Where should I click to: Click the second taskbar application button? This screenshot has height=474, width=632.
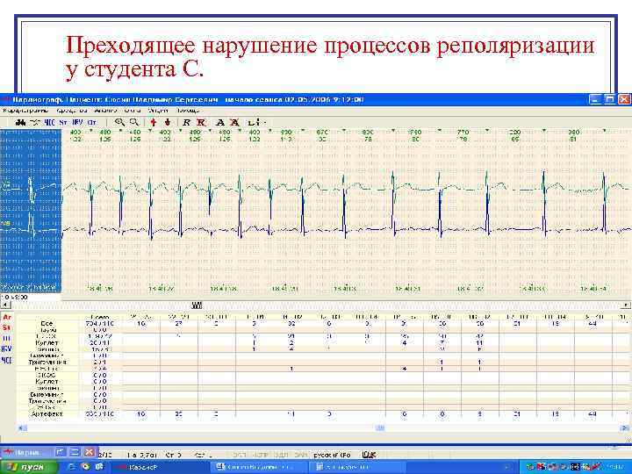(x=258, y=467)
